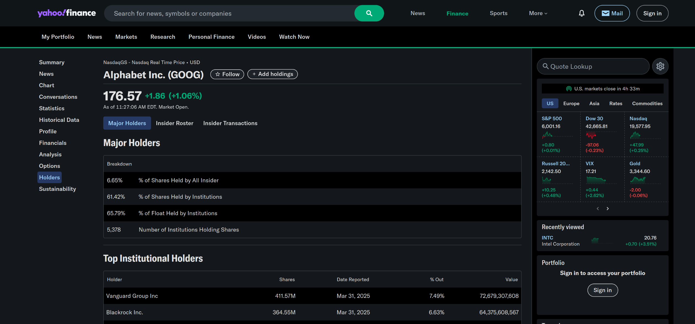The width and height of the screenshot is (695, 324).
Task: Go to Profile in sidebar
Action: (48, 131)
